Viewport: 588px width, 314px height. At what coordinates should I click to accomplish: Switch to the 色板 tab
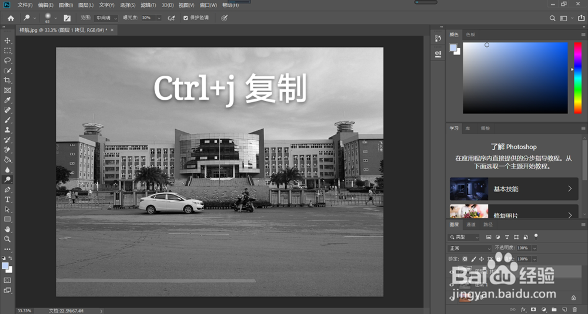pyautogui.click(x=470, y=35)
